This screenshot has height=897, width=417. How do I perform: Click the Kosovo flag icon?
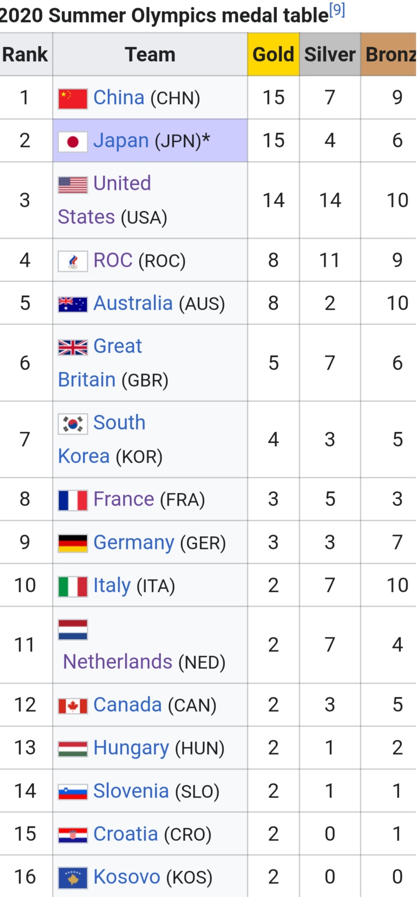tap(73, 878)
